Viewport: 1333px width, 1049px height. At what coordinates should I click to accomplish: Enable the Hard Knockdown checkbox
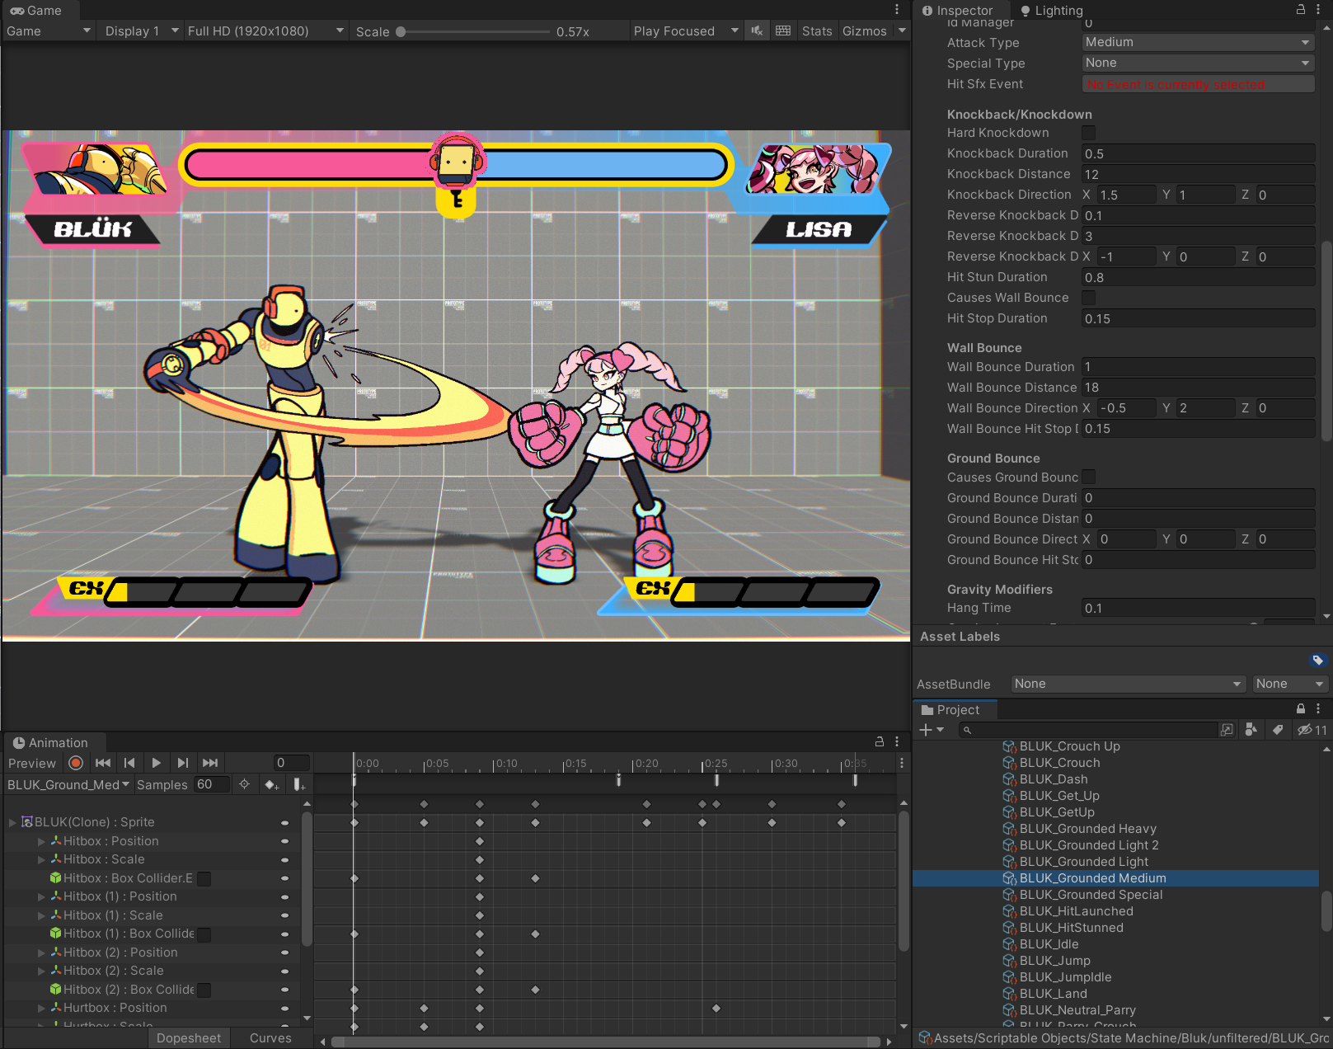coord(1089,133)
